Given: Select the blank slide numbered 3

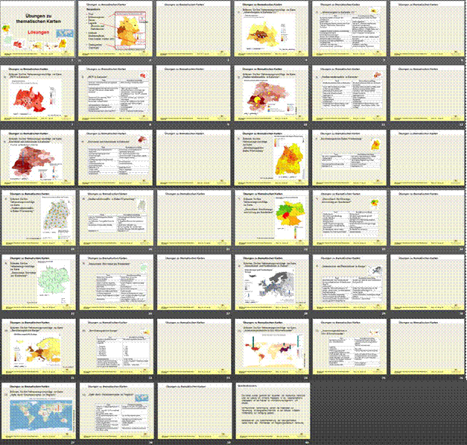Looking at the screenshot, I should point(194,30).
